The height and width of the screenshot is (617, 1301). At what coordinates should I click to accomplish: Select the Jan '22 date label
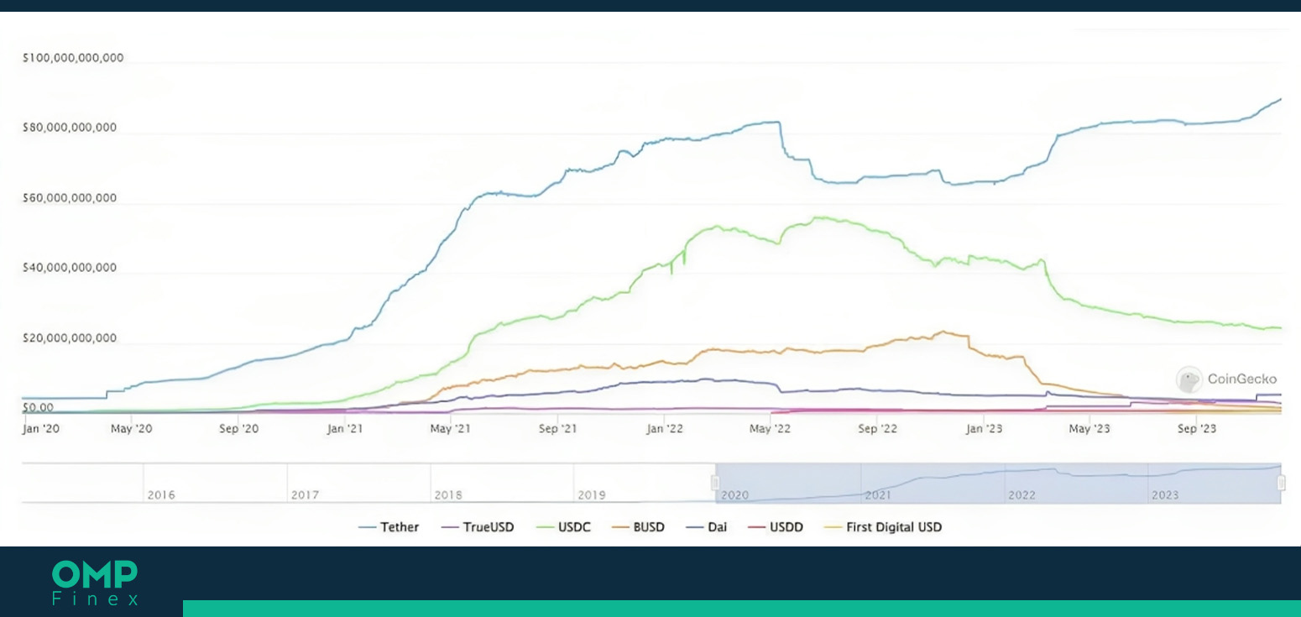tap(664, 428)
